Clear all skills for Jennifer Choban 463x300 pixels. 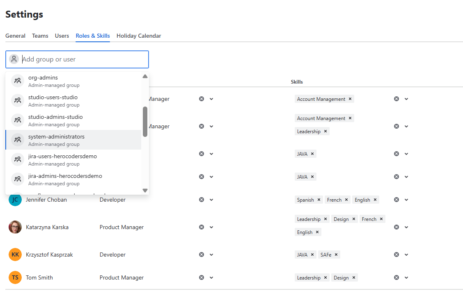pyautogui.click(x=397, y=200)
